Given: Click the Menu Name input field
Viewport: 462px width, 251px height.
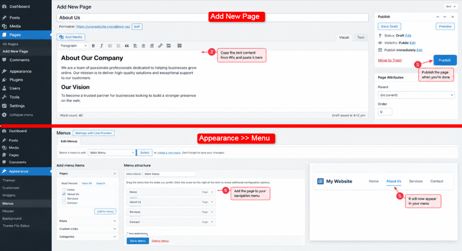Looking at the screenshot, I should point(169,174).
